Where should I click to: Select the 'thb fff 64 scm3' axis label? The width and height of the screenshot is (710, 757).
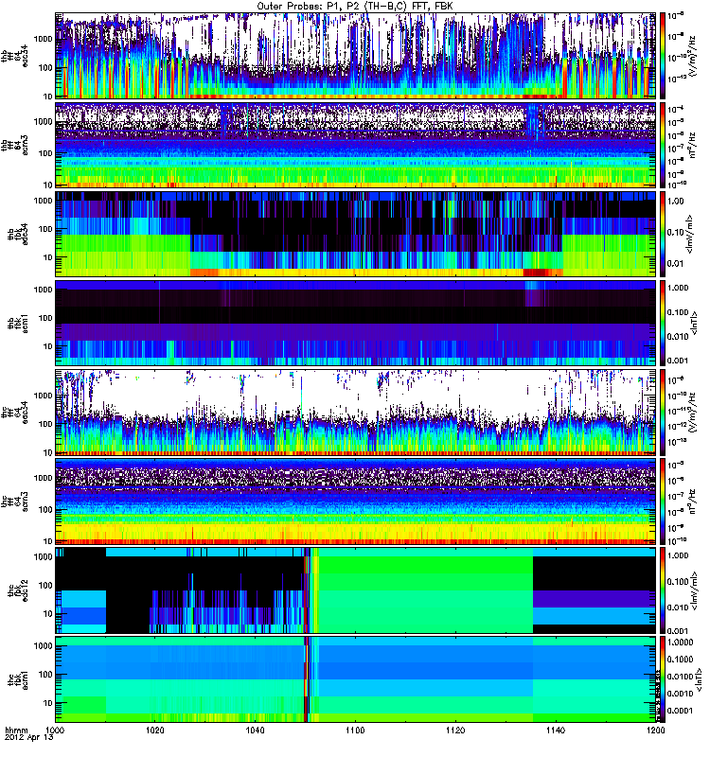(x=15, y=146)
